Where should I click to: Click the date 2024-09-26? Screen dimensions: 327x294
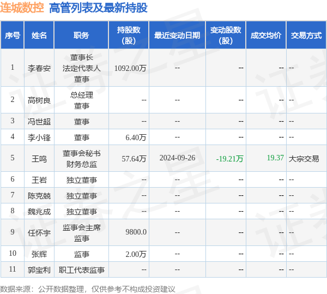tap(178, 158)
